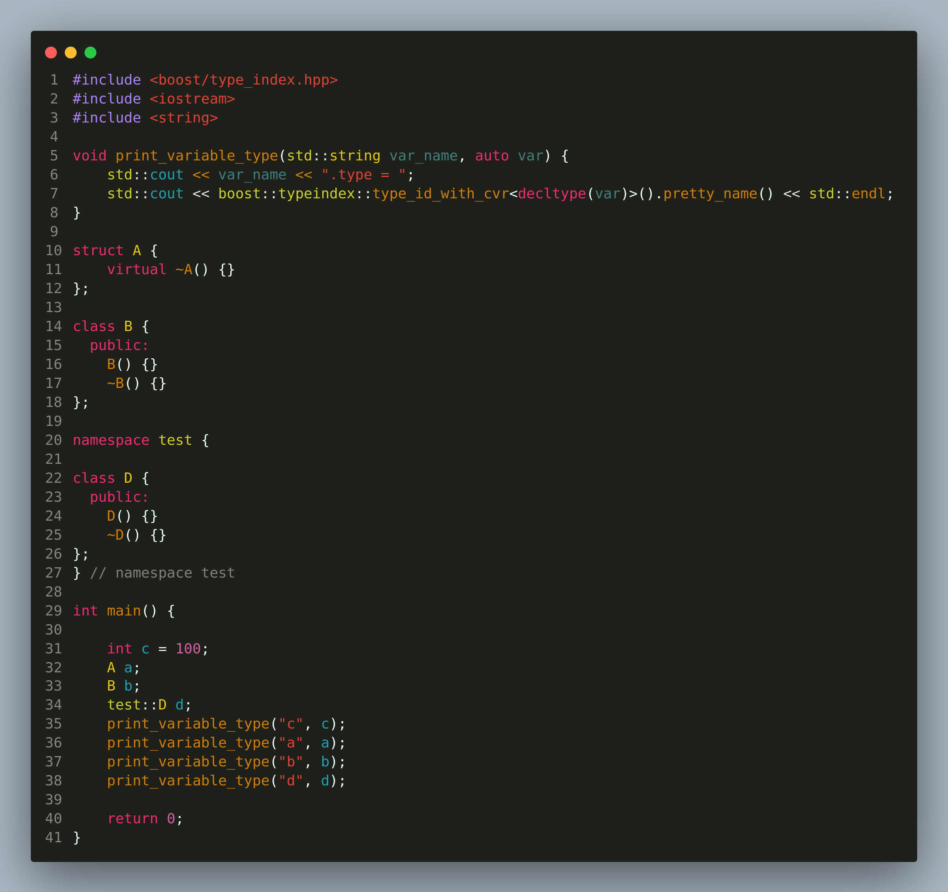Click 'public:' on line 15

(119, 345)
